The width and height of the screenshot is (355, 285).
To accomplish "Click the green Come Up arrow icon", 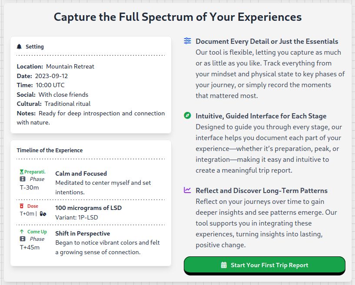I will click(x=22, y=232).
